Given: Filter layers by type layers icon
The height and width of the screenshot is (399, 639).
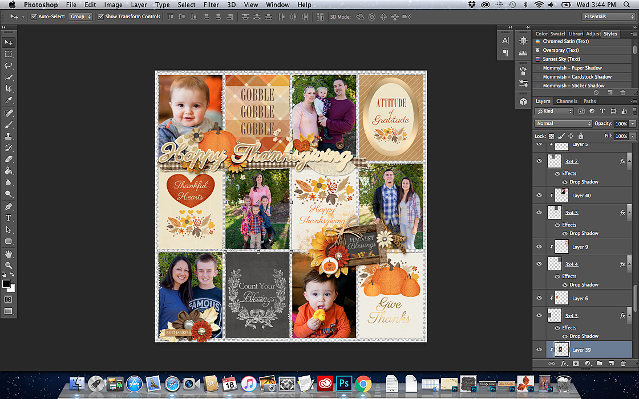Looking at the screenshot, I should click(602, 111).
